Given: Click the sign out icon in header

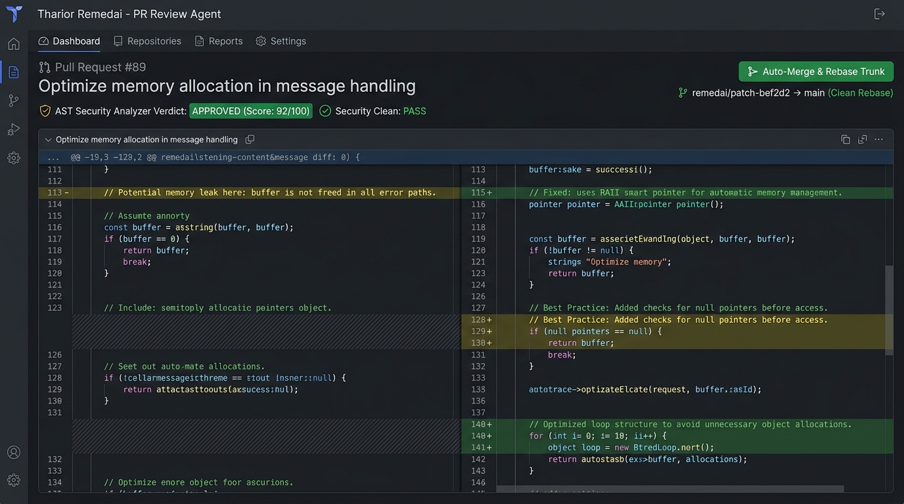Looking at the screenshot, I should [880, 14].
